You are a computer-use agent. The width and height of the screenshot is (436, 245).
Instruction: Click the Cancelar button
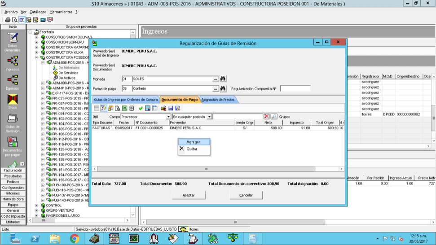[x=246, y=195]
